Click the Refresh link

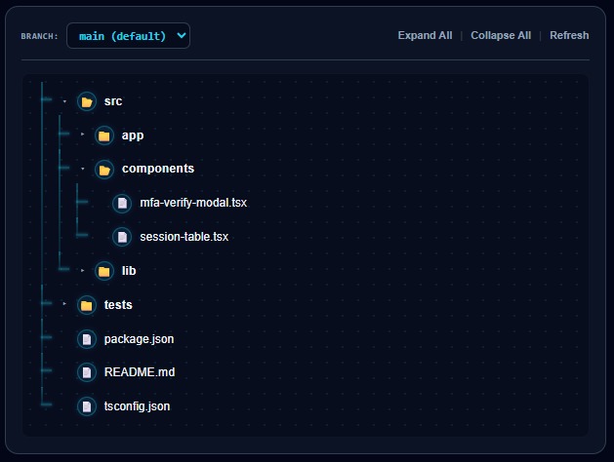click(569, 35)
